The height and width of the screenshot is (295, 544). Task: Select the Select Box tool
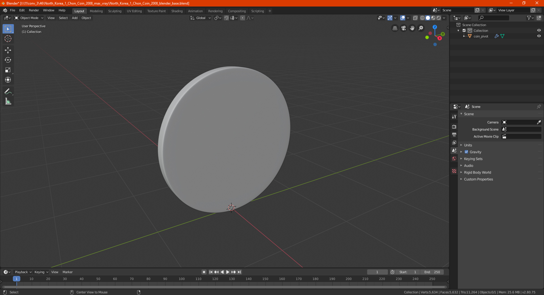(8, 29)
